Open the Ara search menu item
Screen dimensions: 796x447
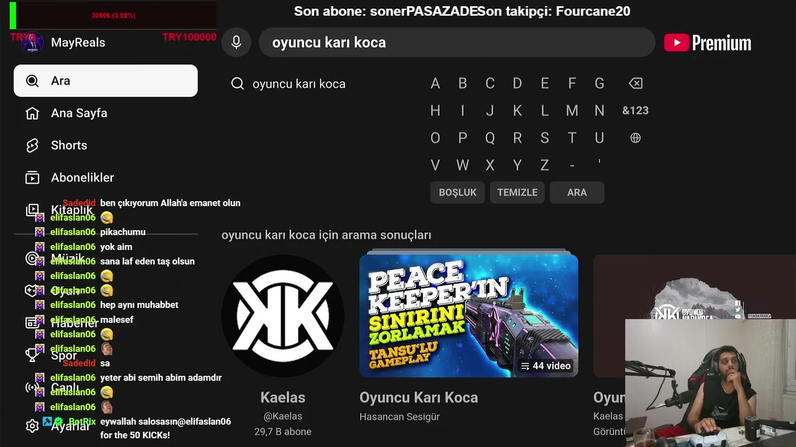(x=106, y=81)
